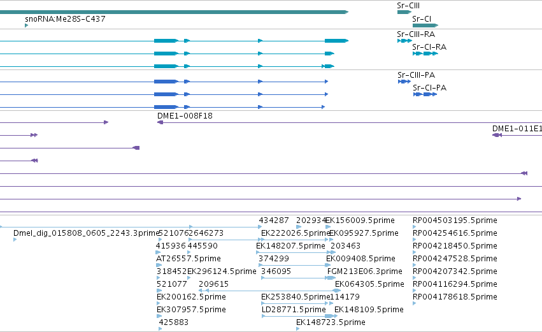Image resolution: width=542 pixels, height=332 pixels.
Task: Select the Sr-CIII-PA CDS glyph
Action: pyautogui.click(x=404, y=82)
